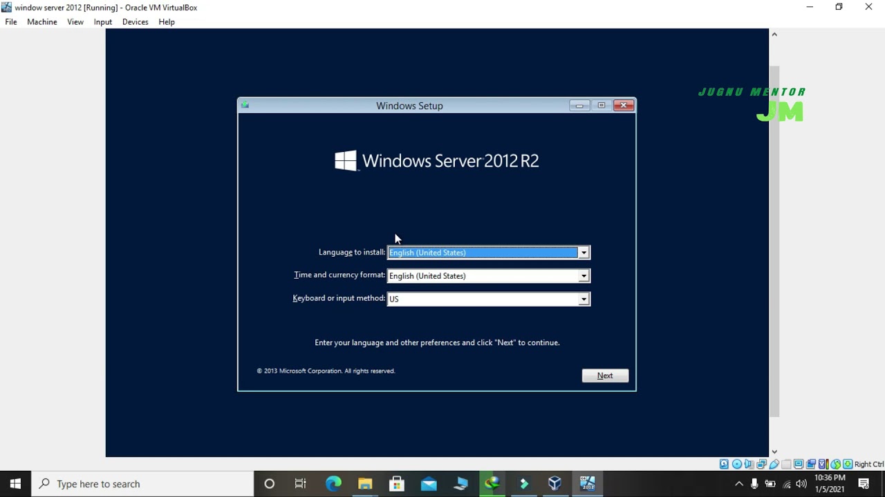Click the Next button in Windows Setup
Image resolution: width=885 pixels, height=497 pixels.
605,376
